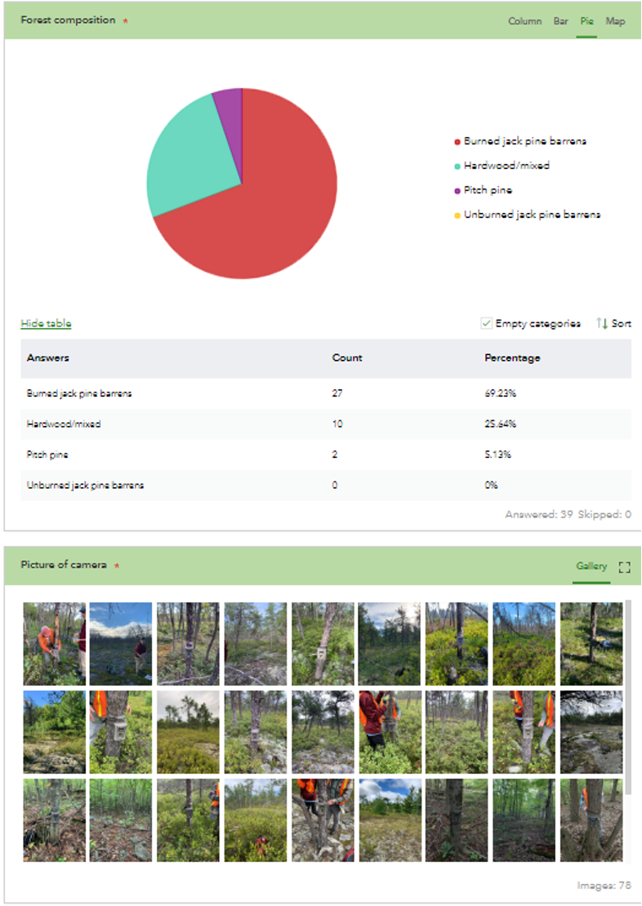Uncheck Empty categories checkbox

[x=487, y=323]
